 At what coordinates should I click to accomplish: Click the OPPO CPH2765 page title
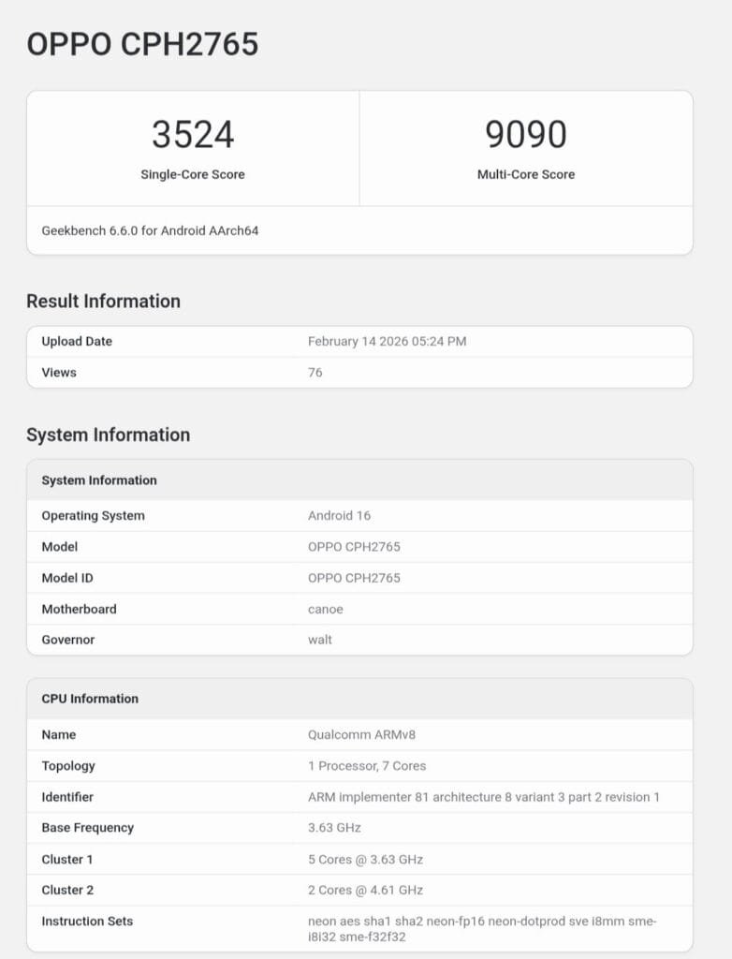[142, 44]
